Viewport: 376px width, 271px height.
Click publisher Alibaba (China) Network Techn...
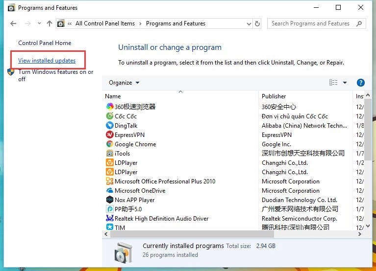304,126
